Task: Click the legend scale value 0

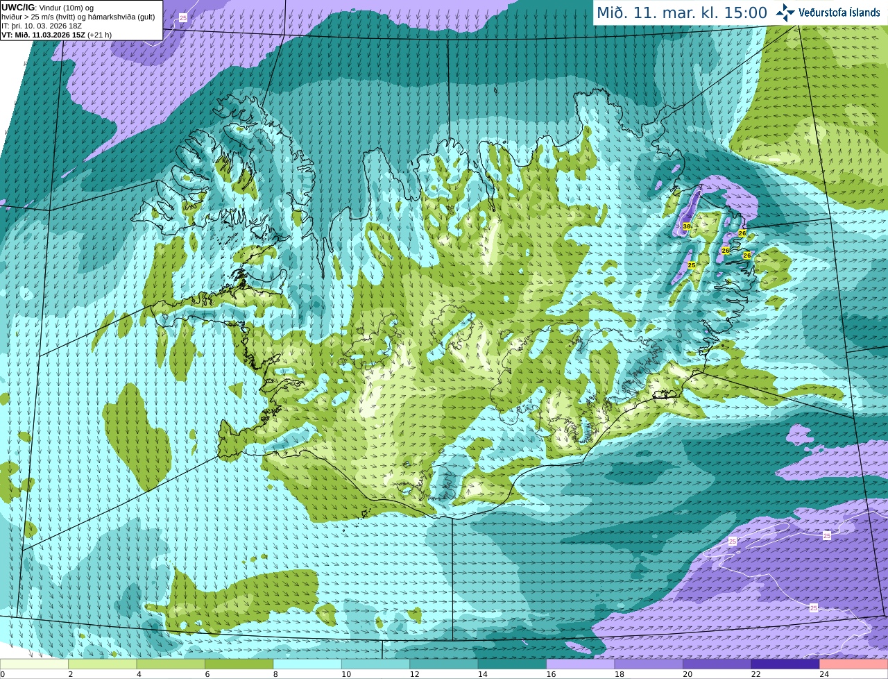Action: click(3, 674)
